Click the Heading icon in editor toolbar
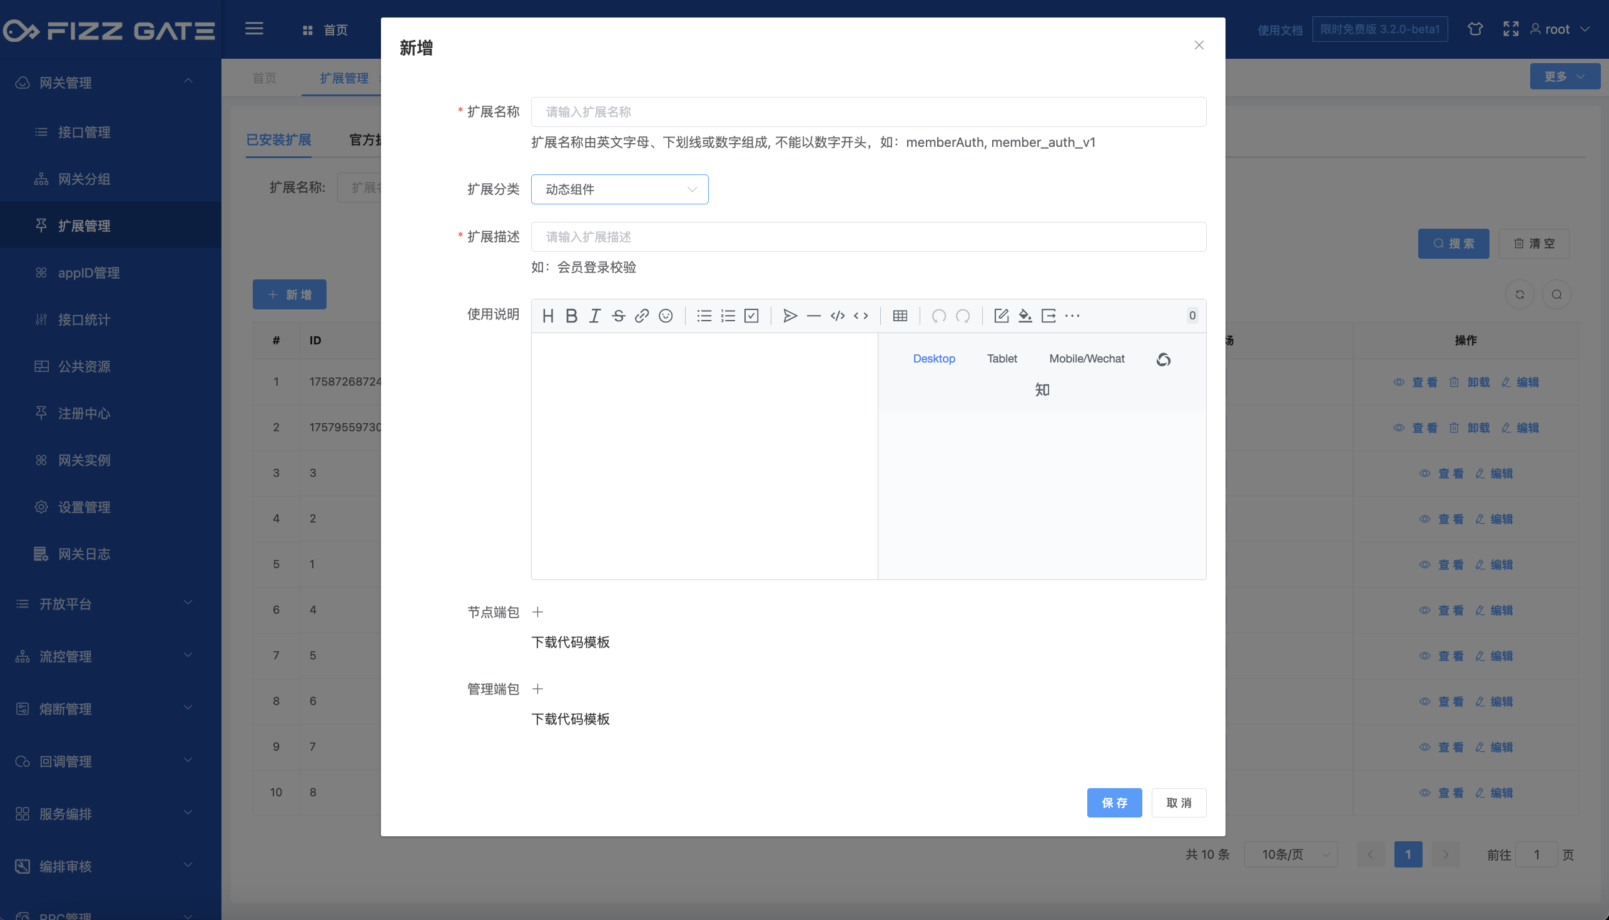Image resolution: width=1609 pixels, height=920 pixels. tap(548, 316)
